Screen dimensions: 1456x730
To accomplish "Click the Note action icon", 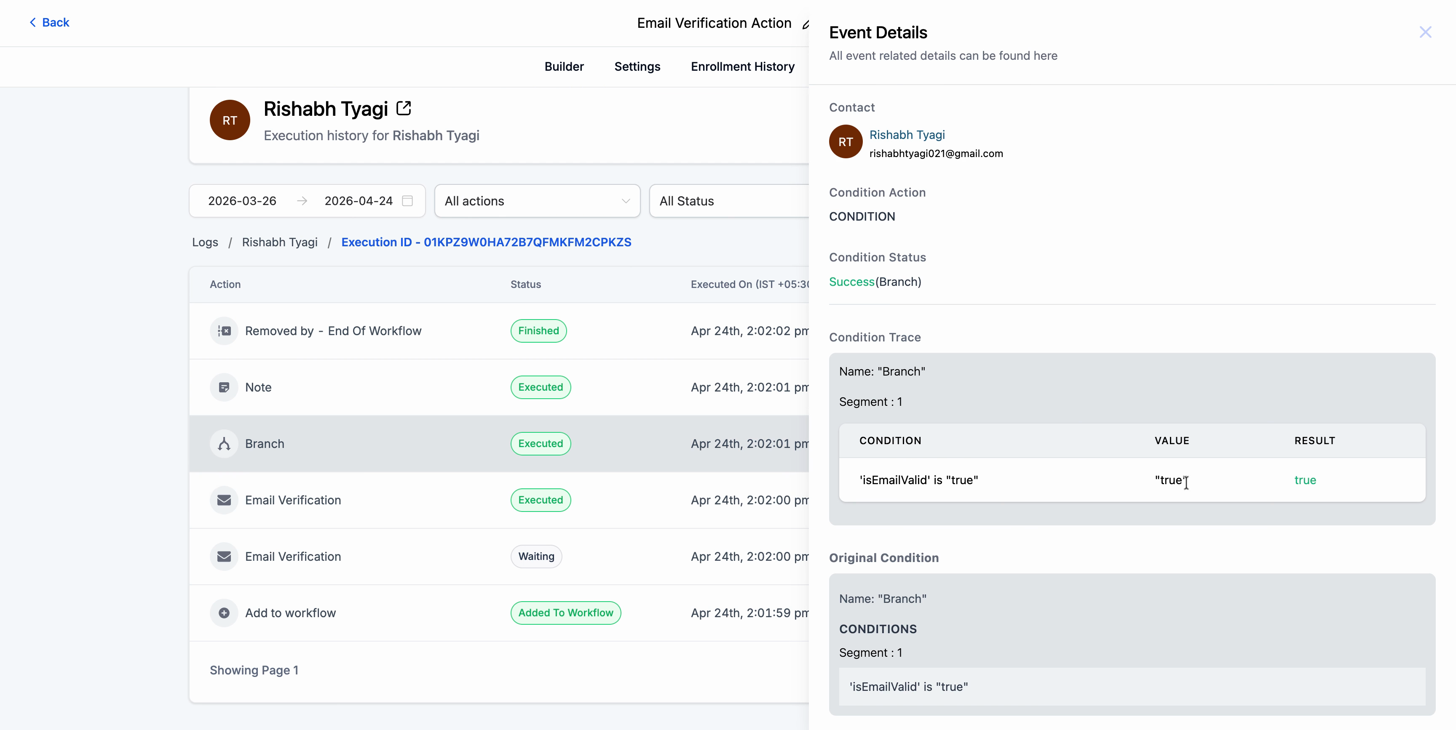I will (x=223, y=387).
